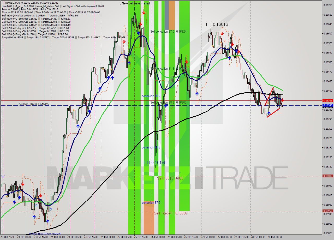Viewport: 334px width, 240px height.
Task: Click the 0.16505 price axis value
Action: coord(328,62)
